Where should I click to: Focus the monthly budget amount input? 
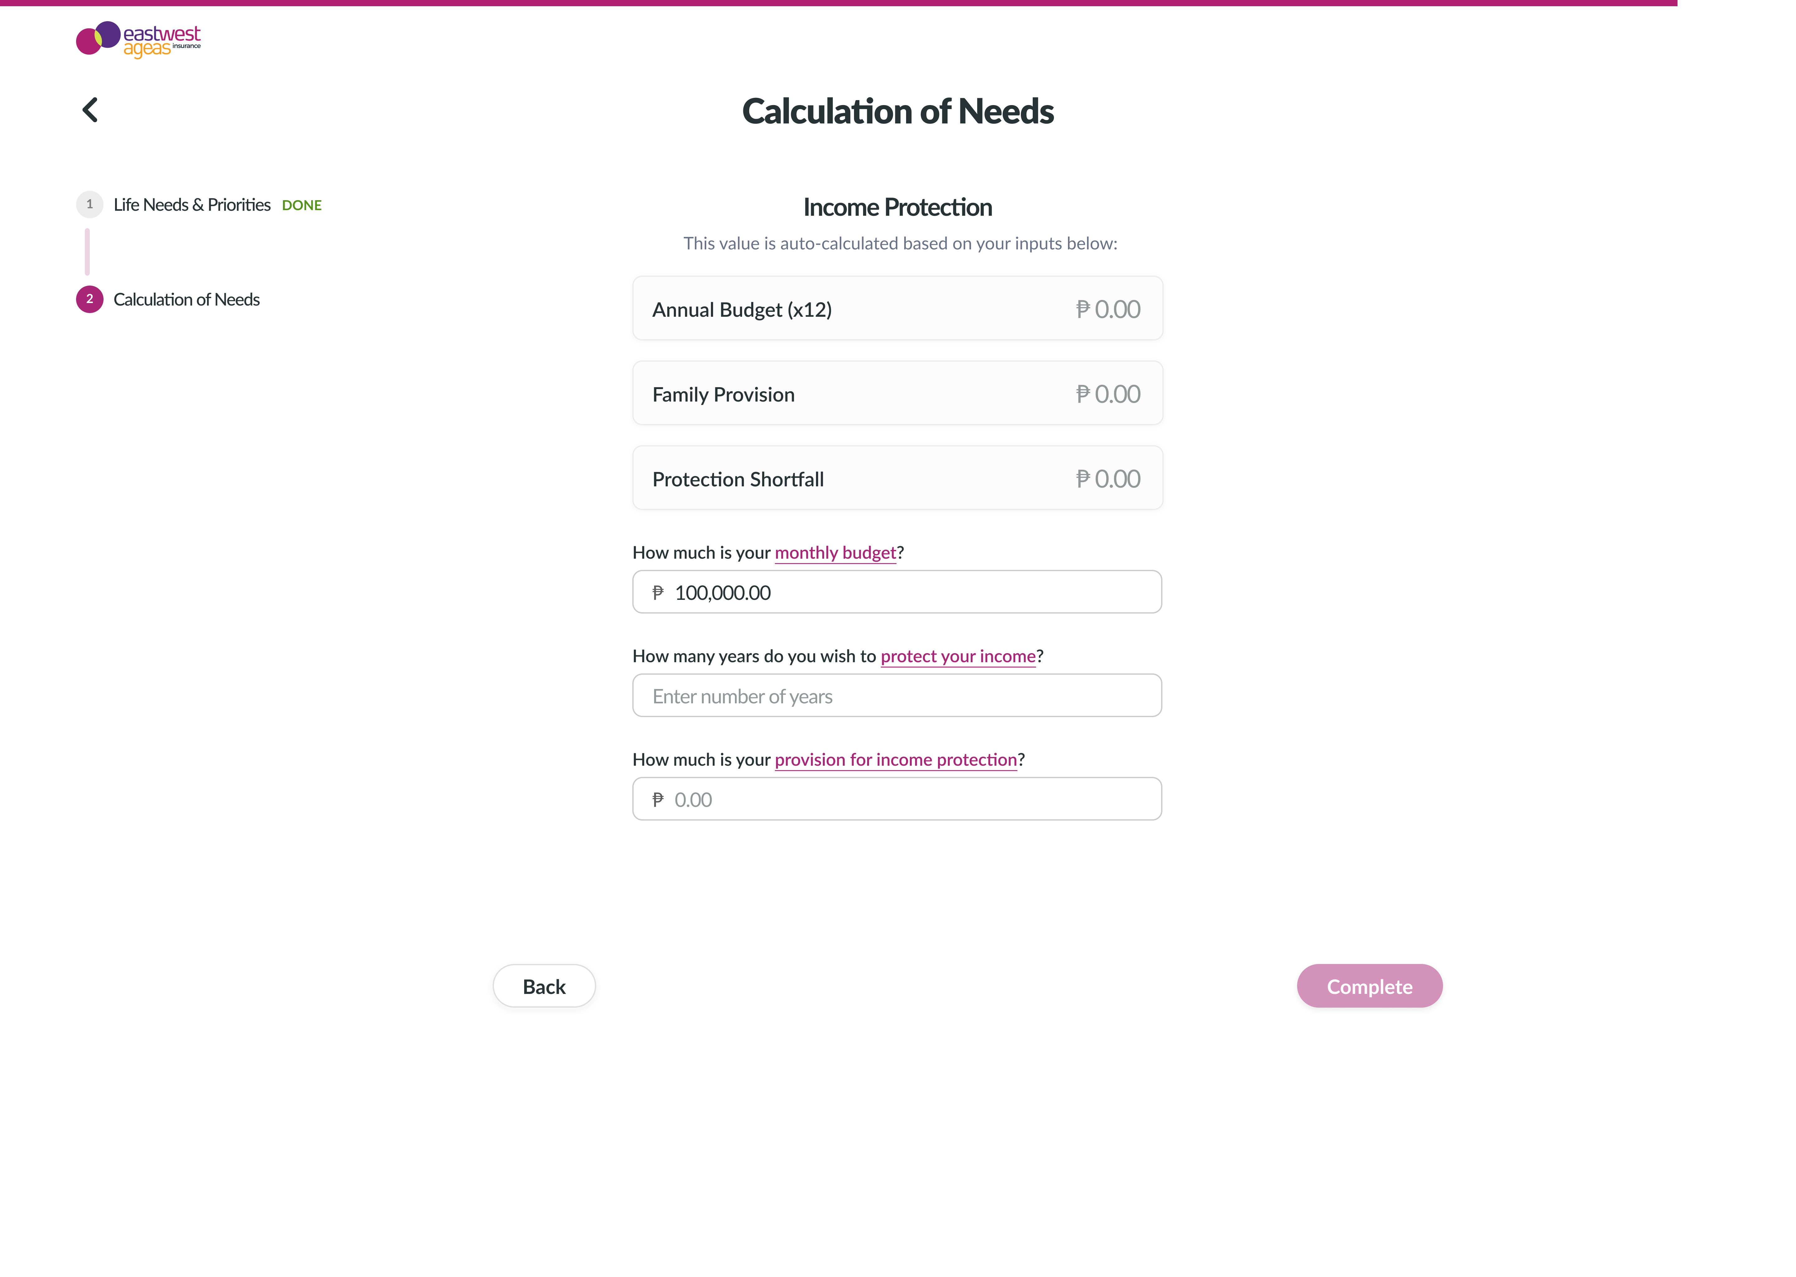[897, 592]
